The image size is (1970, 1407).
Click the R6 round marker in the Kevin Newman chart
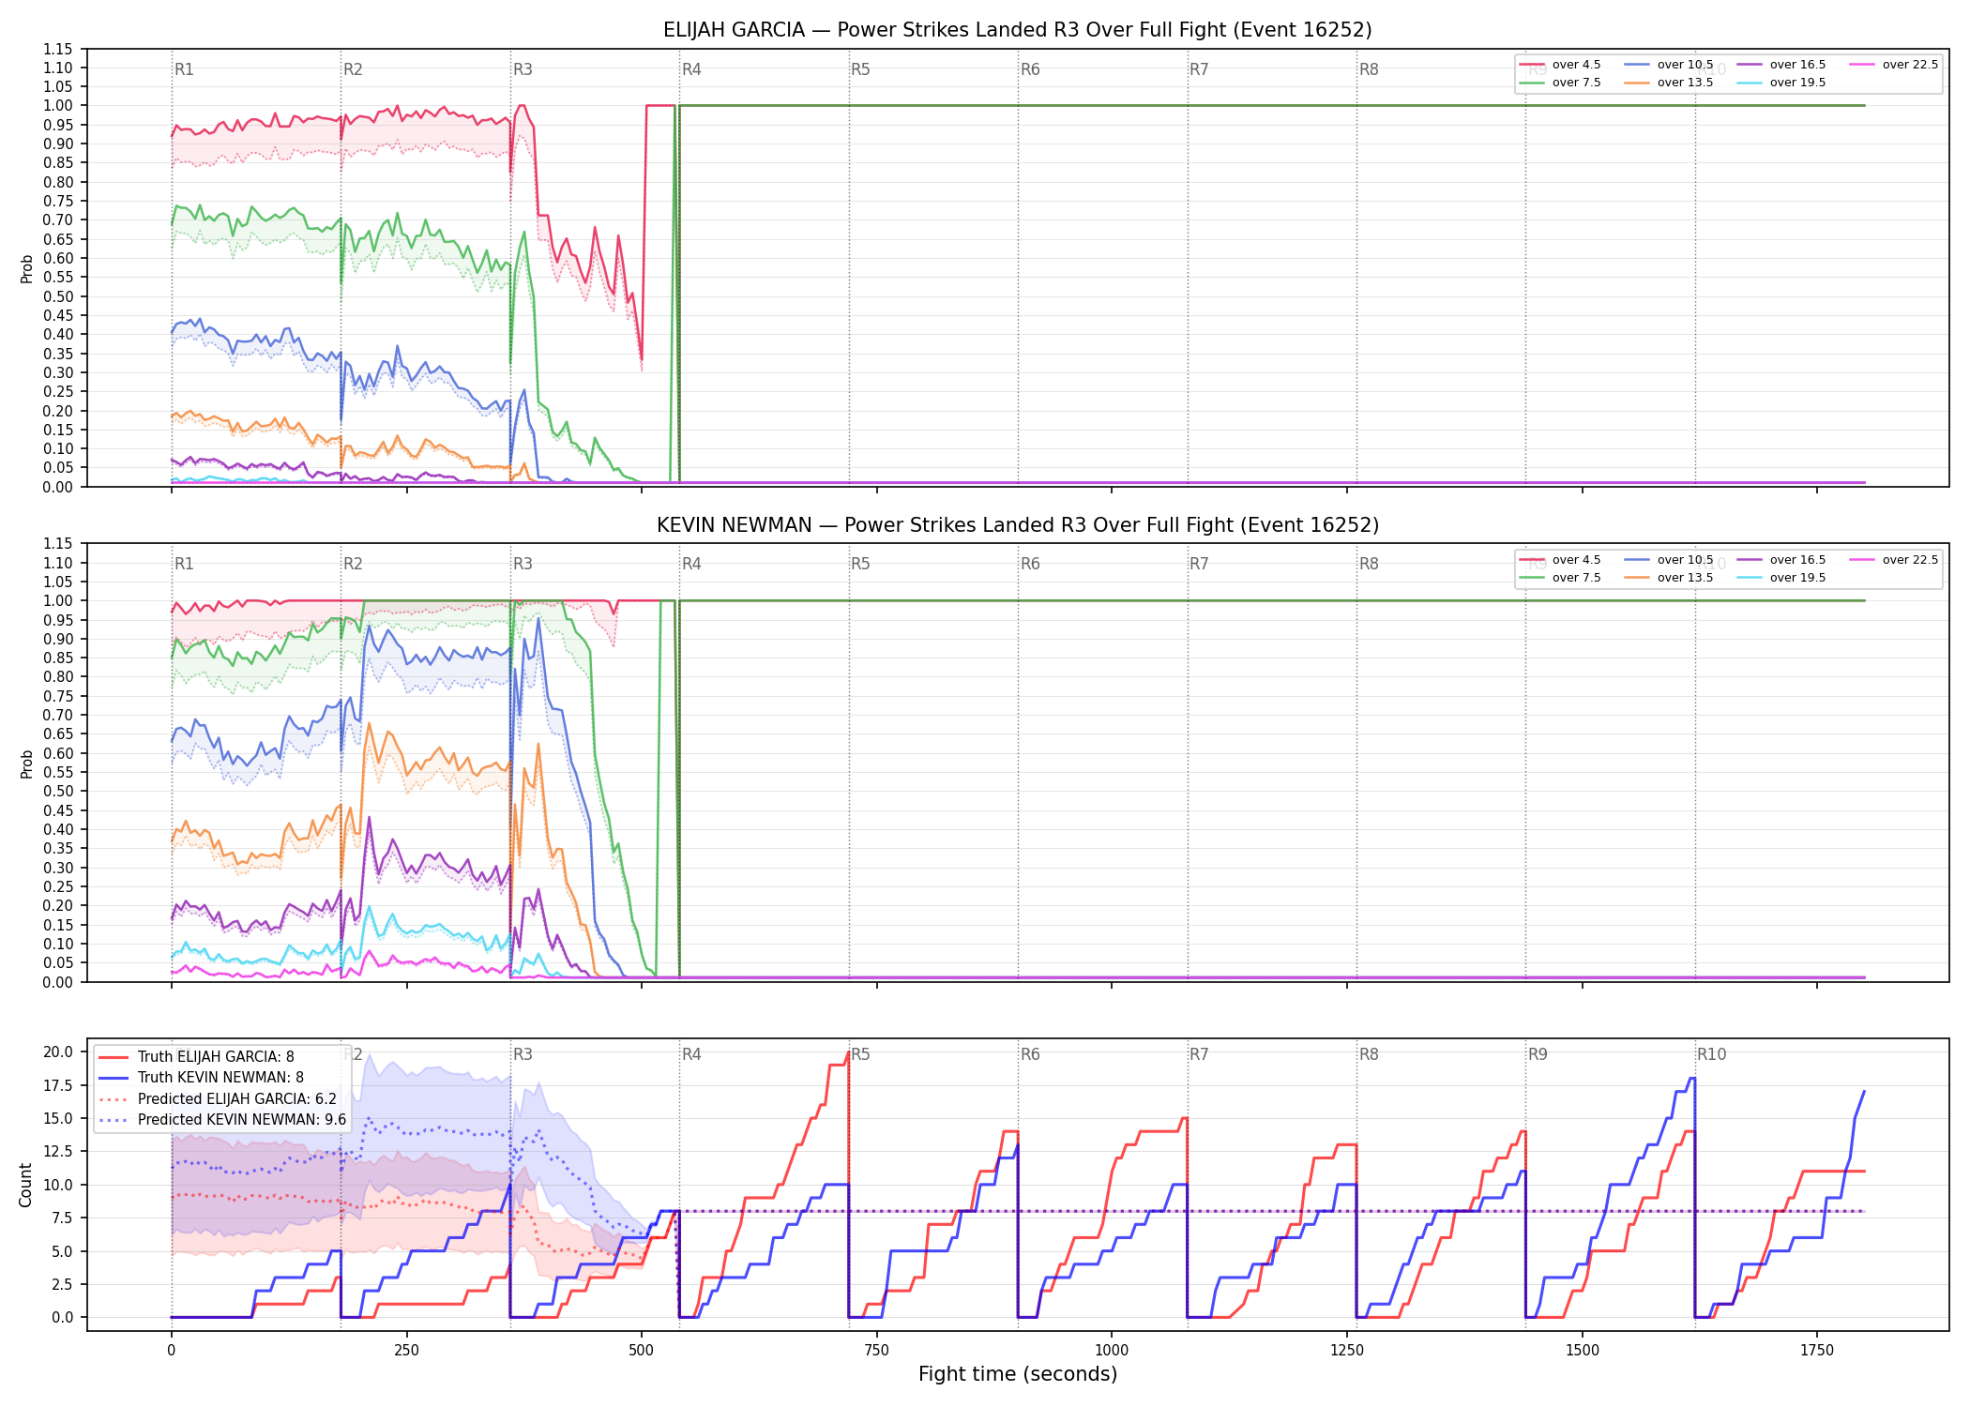pos(1030,564)
